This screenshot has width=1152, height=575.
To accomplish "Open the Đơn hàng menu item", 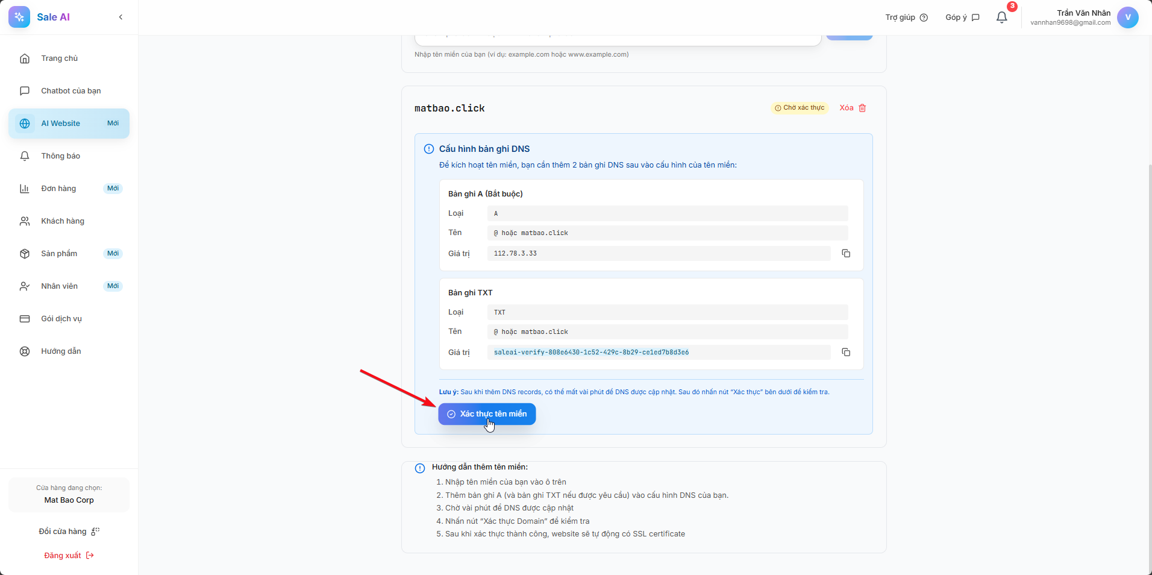I will pyautogui.click(x=58, y=189).
